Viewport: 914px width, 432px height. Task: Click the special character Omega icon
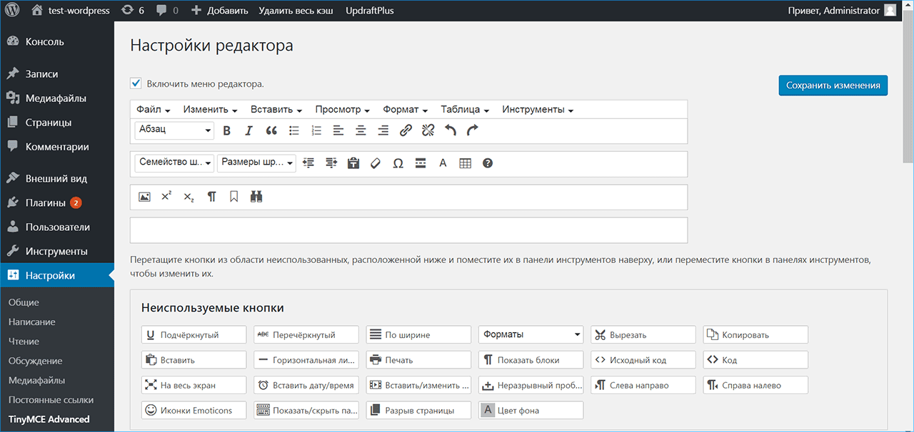click(398, 163)
